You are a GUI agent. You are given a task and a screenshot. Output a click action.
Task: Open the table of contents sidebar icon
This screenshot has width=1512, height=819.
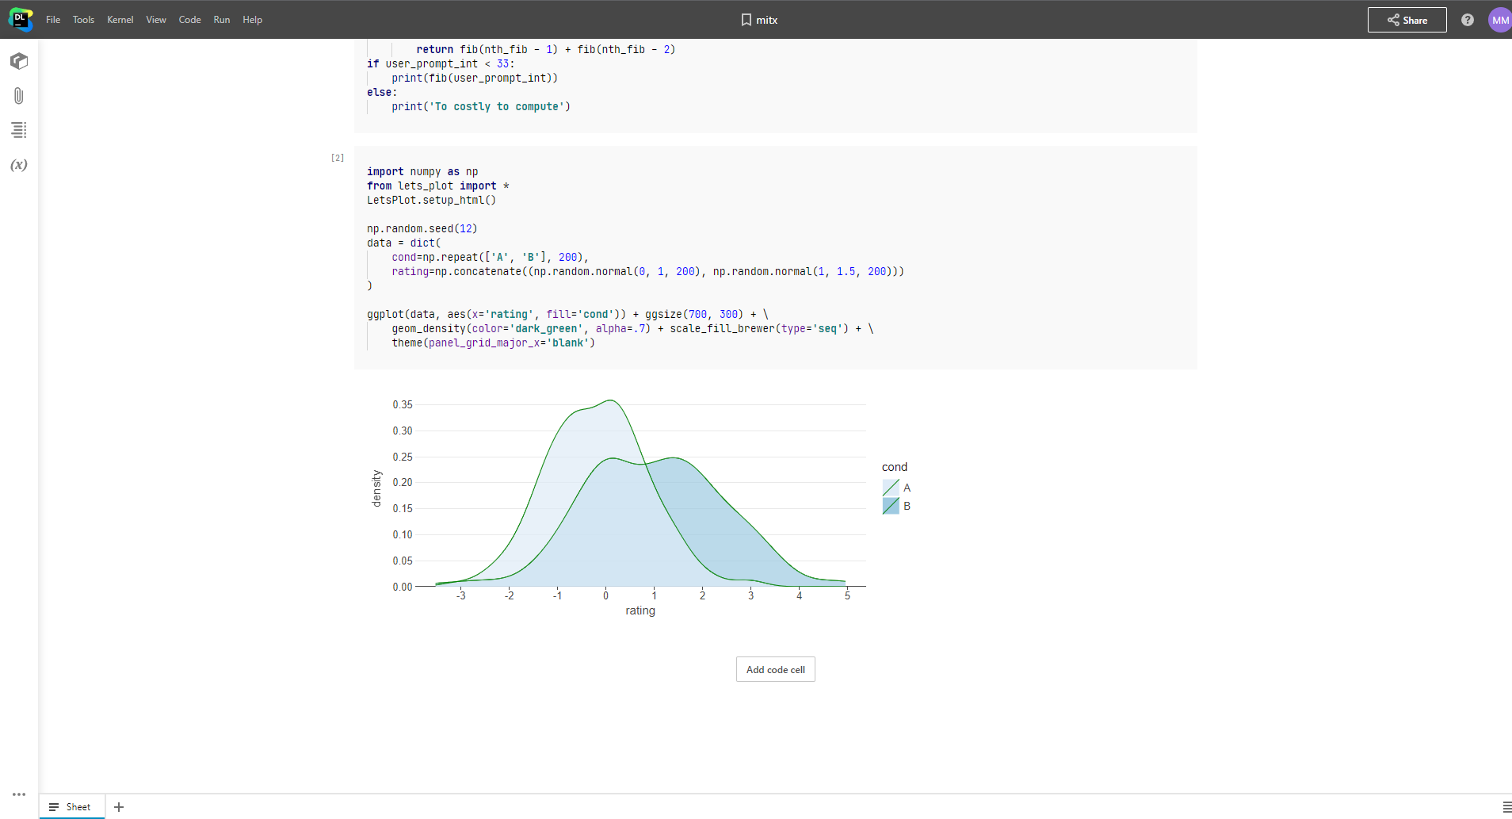pyautogui.click(x=19, y=130)
